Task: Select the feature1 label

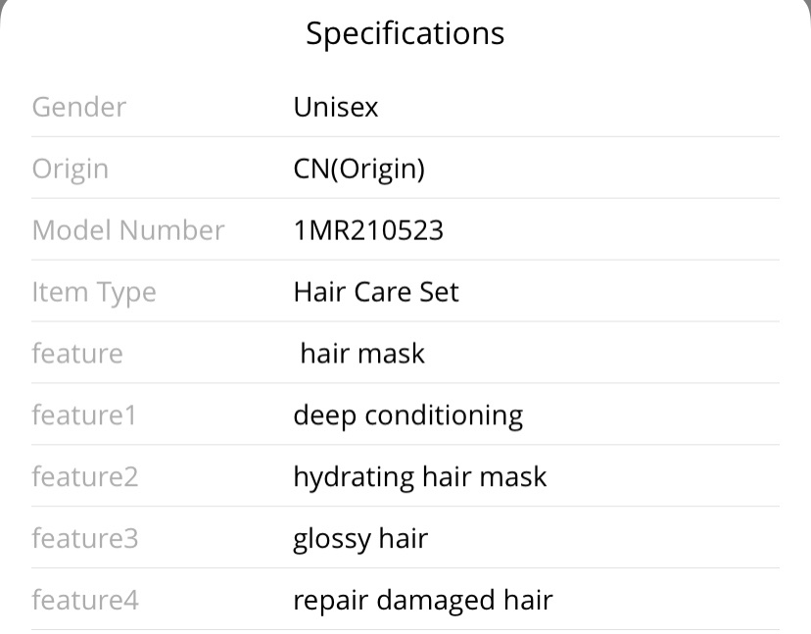Action: [84, 415]
